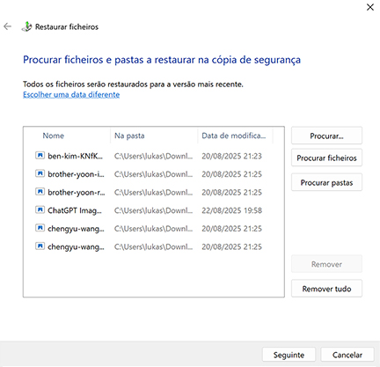This screenshot has height=367, width=380.
Task: Click Procurar pastas button
Action: coord(326,182)
